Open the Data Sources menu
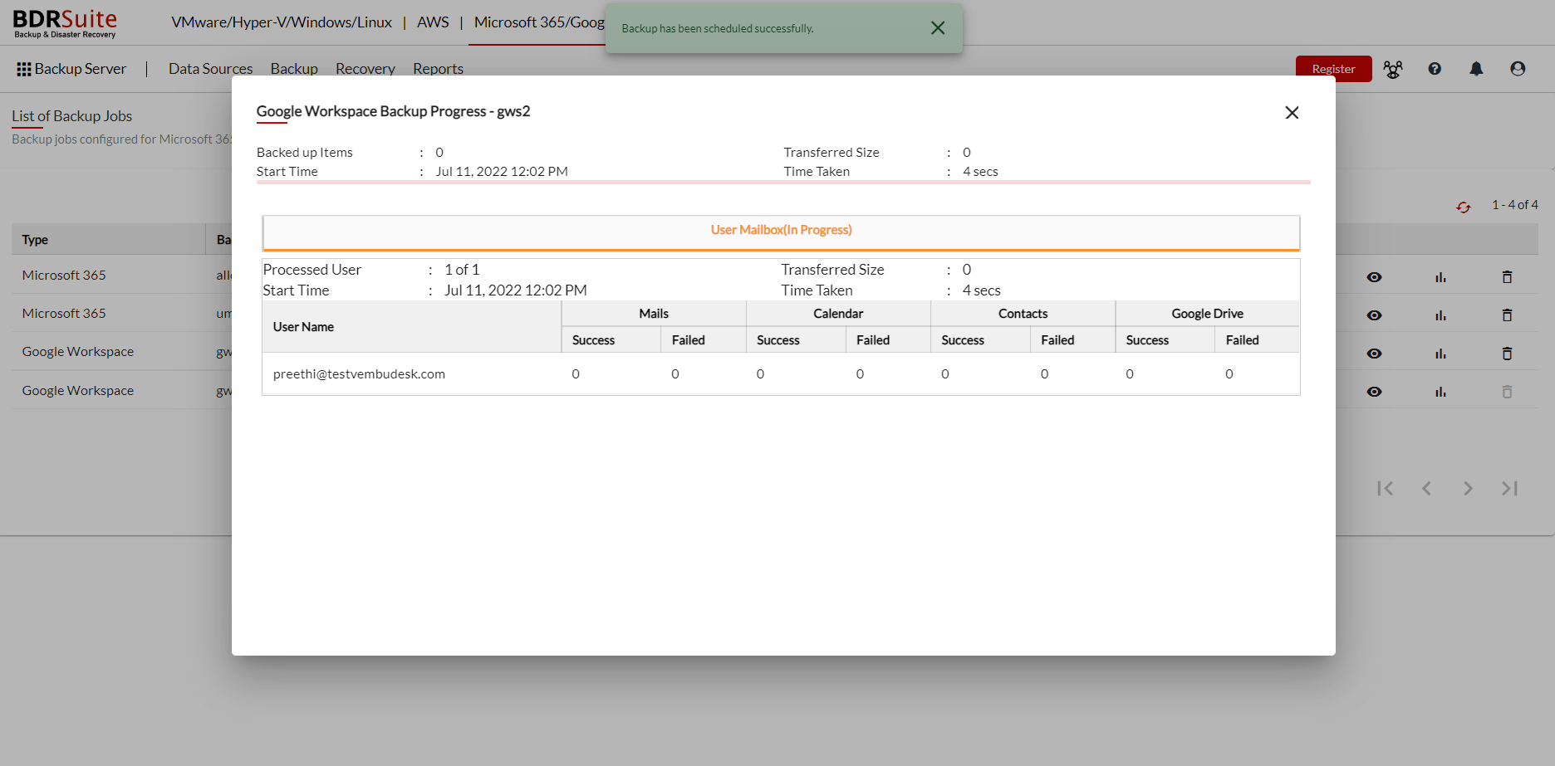 [210, 69]
